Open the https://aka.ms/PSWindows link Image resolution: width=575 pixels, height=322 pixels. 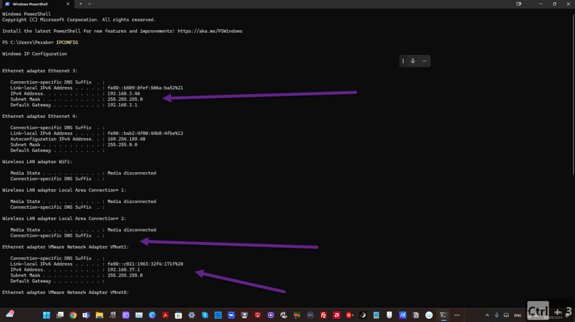click(210, 31)
